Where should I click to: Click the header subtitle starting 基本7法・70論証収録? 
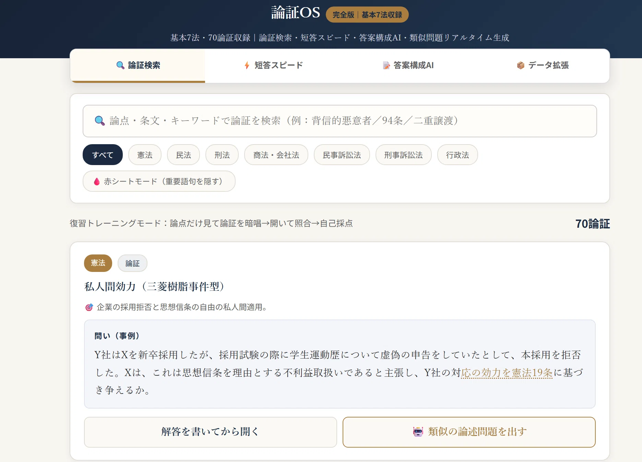340,38
